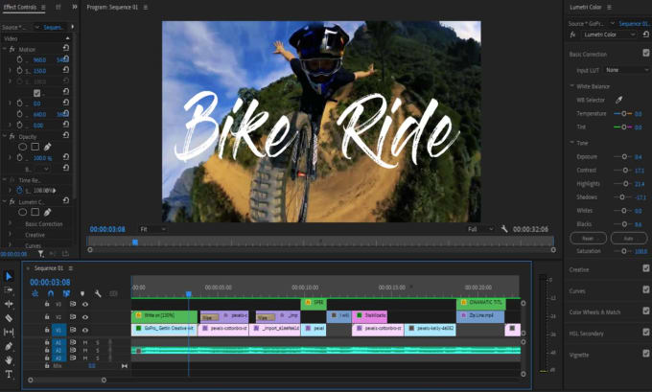Select the Hand tool
The image size is (652, 392).
pyautogui.click(x=9, y=360)
